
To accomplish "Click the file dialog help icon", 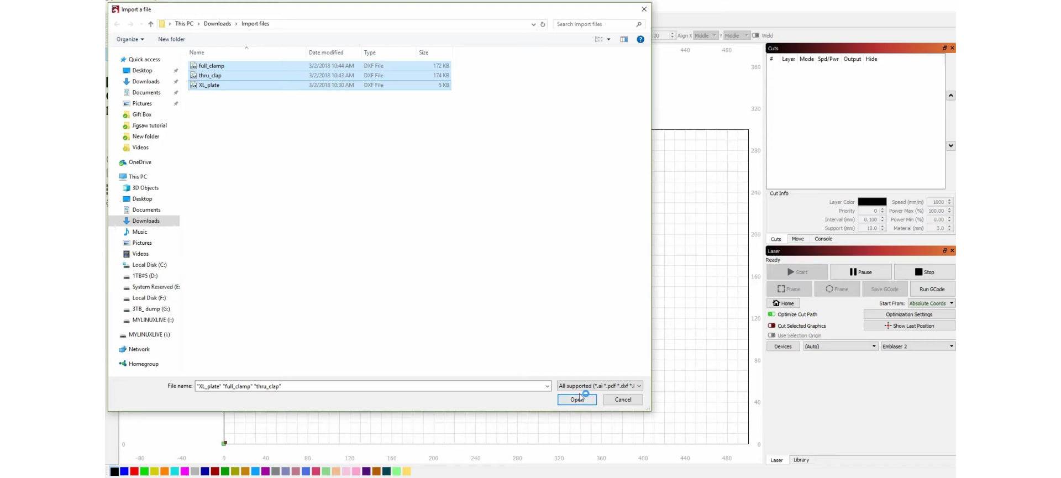I will (640, 39).
